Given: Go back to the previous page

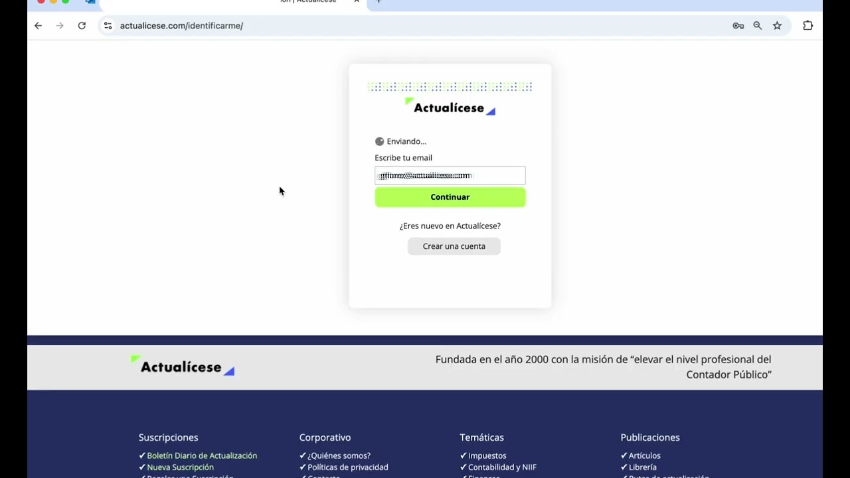Looking at the screenshot, I should [38, 26].
